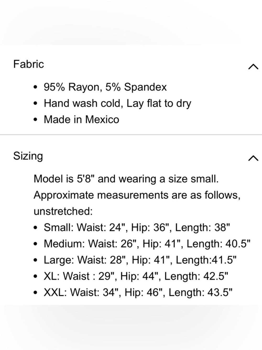Select the XXL size measurements line
The image size is (262, 350).
pos(138,293)
